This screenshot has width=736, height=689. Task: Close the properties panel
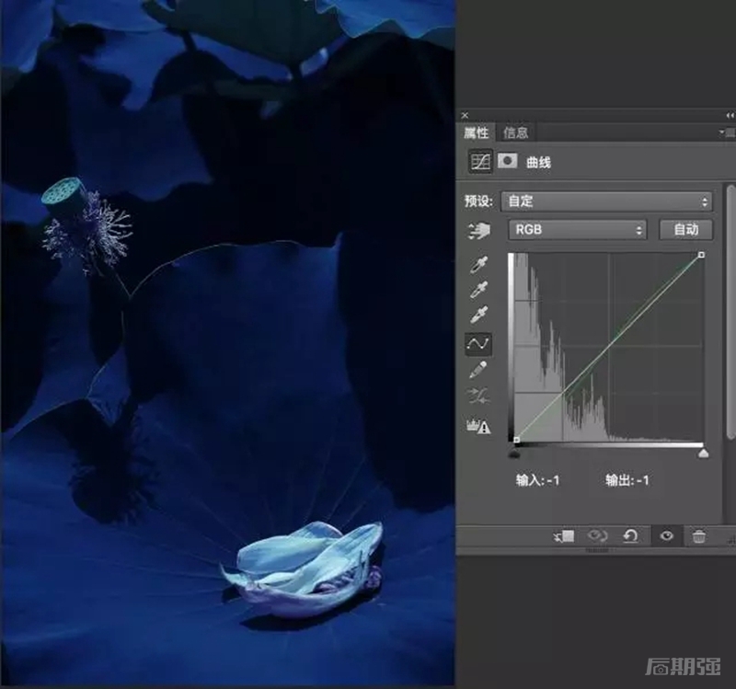(x=465, y=115)
